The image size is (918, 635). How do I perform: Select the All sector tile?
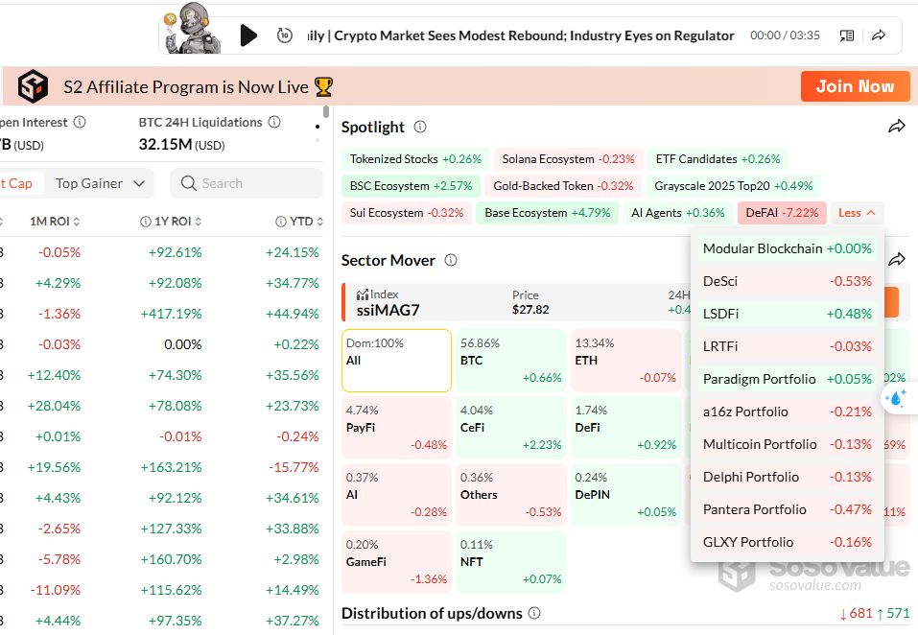(x=396, y=361)
